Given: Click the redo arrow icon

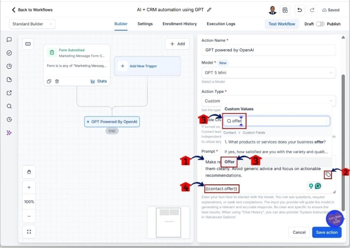Looking at the screenshot, I should pos(312,10).
